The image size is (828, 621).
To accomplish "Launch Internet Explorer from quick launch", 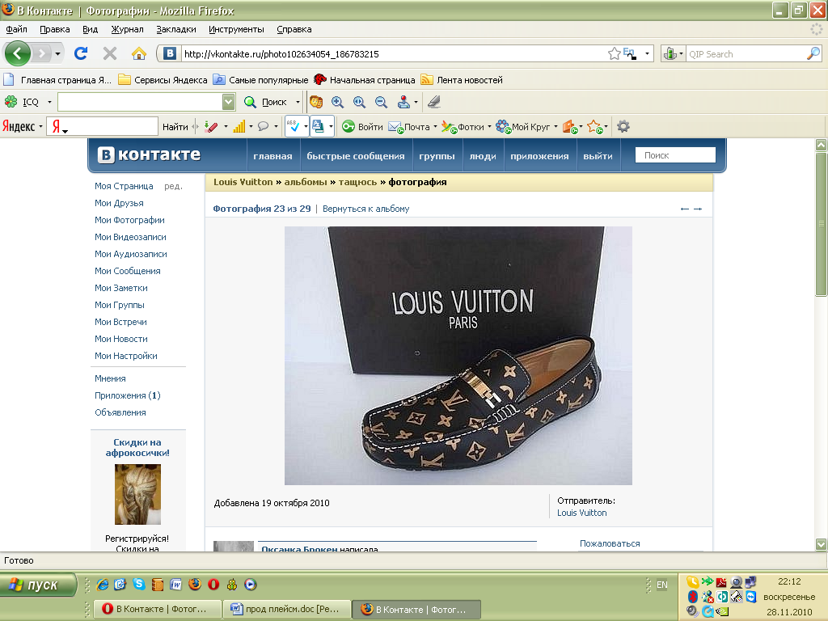I will pyautogui.click(x=103, y=584).
